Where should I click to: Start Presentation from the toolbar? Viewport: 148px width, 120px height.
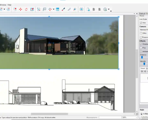coord(81,9)
